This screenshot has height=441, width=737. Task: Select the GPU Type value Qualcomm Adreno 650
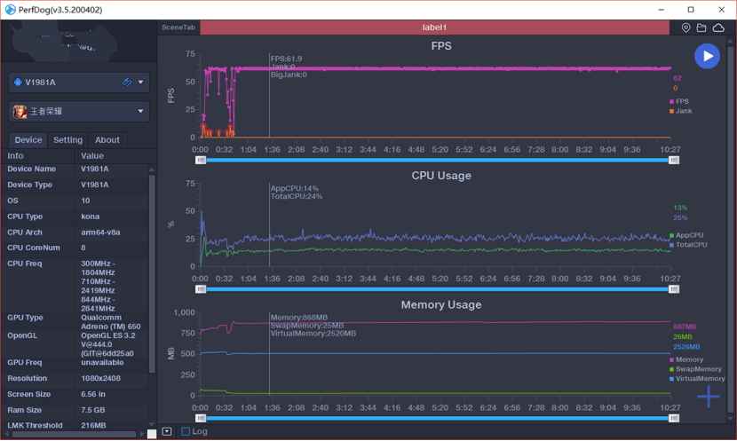point(110,322)
